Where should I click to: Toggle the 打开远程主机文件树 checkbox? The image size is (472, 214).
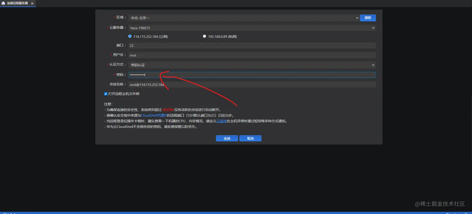coord(106,94)
